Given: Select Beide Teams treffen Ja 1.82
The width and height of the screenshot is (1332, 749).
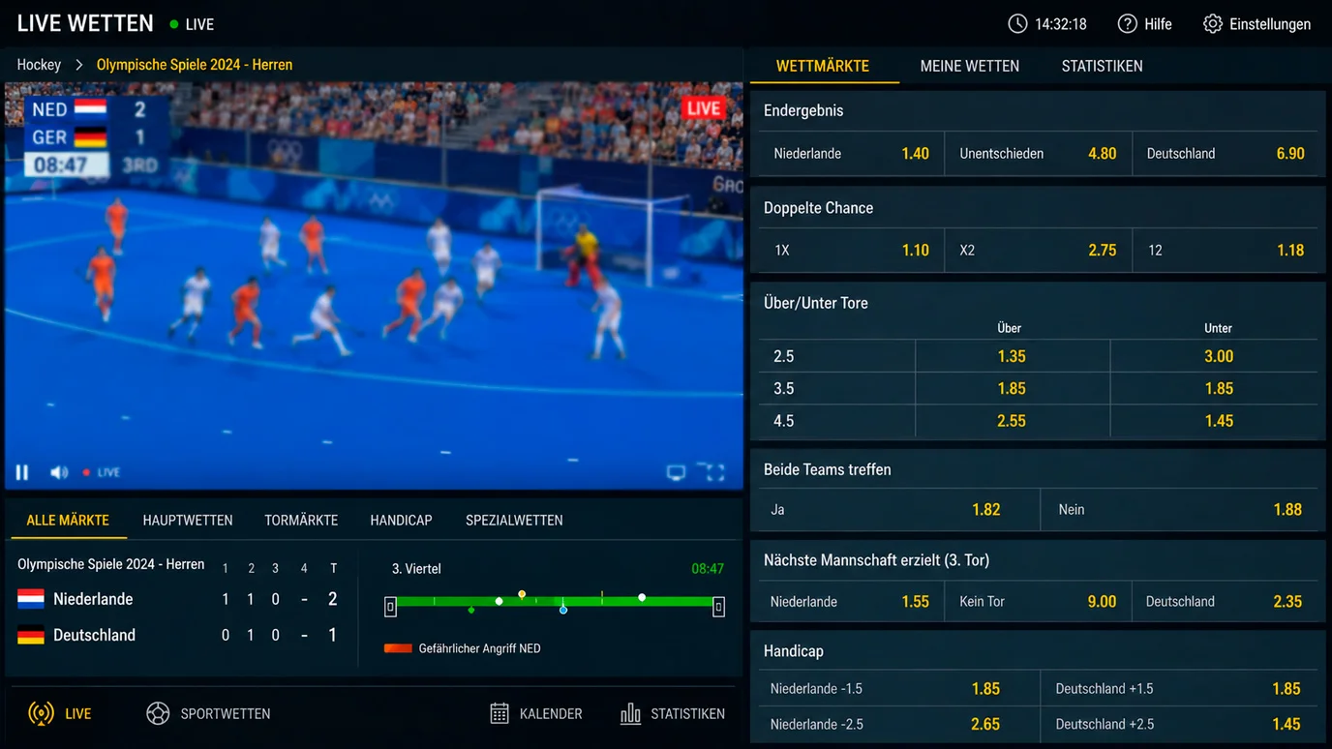Looking at the screenshot, I should [898, 509].
